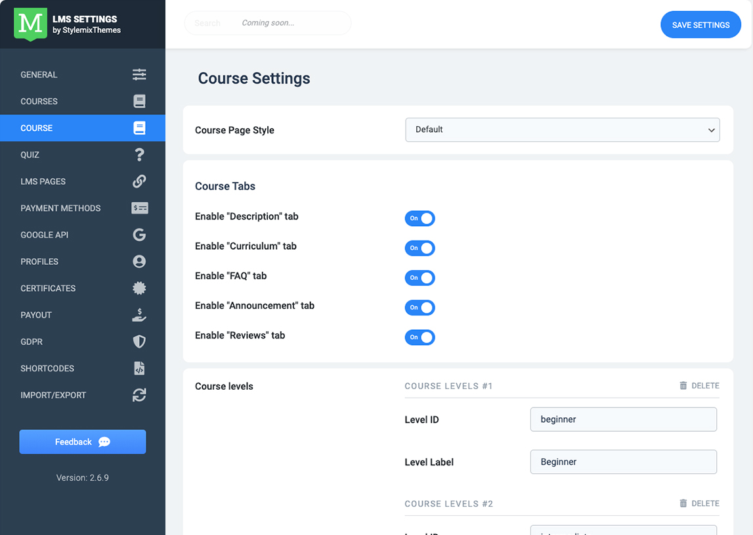Image resolution: width=753 pixels, height=535 pixels.
Task: Toggle the "Reviews" tab switch
Action: 420,337
